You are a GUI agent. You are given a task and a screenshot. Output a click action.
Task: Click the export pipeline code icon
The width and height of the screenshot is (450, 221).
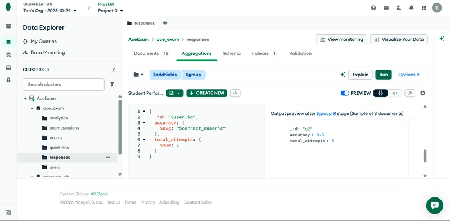pos(235,93)
